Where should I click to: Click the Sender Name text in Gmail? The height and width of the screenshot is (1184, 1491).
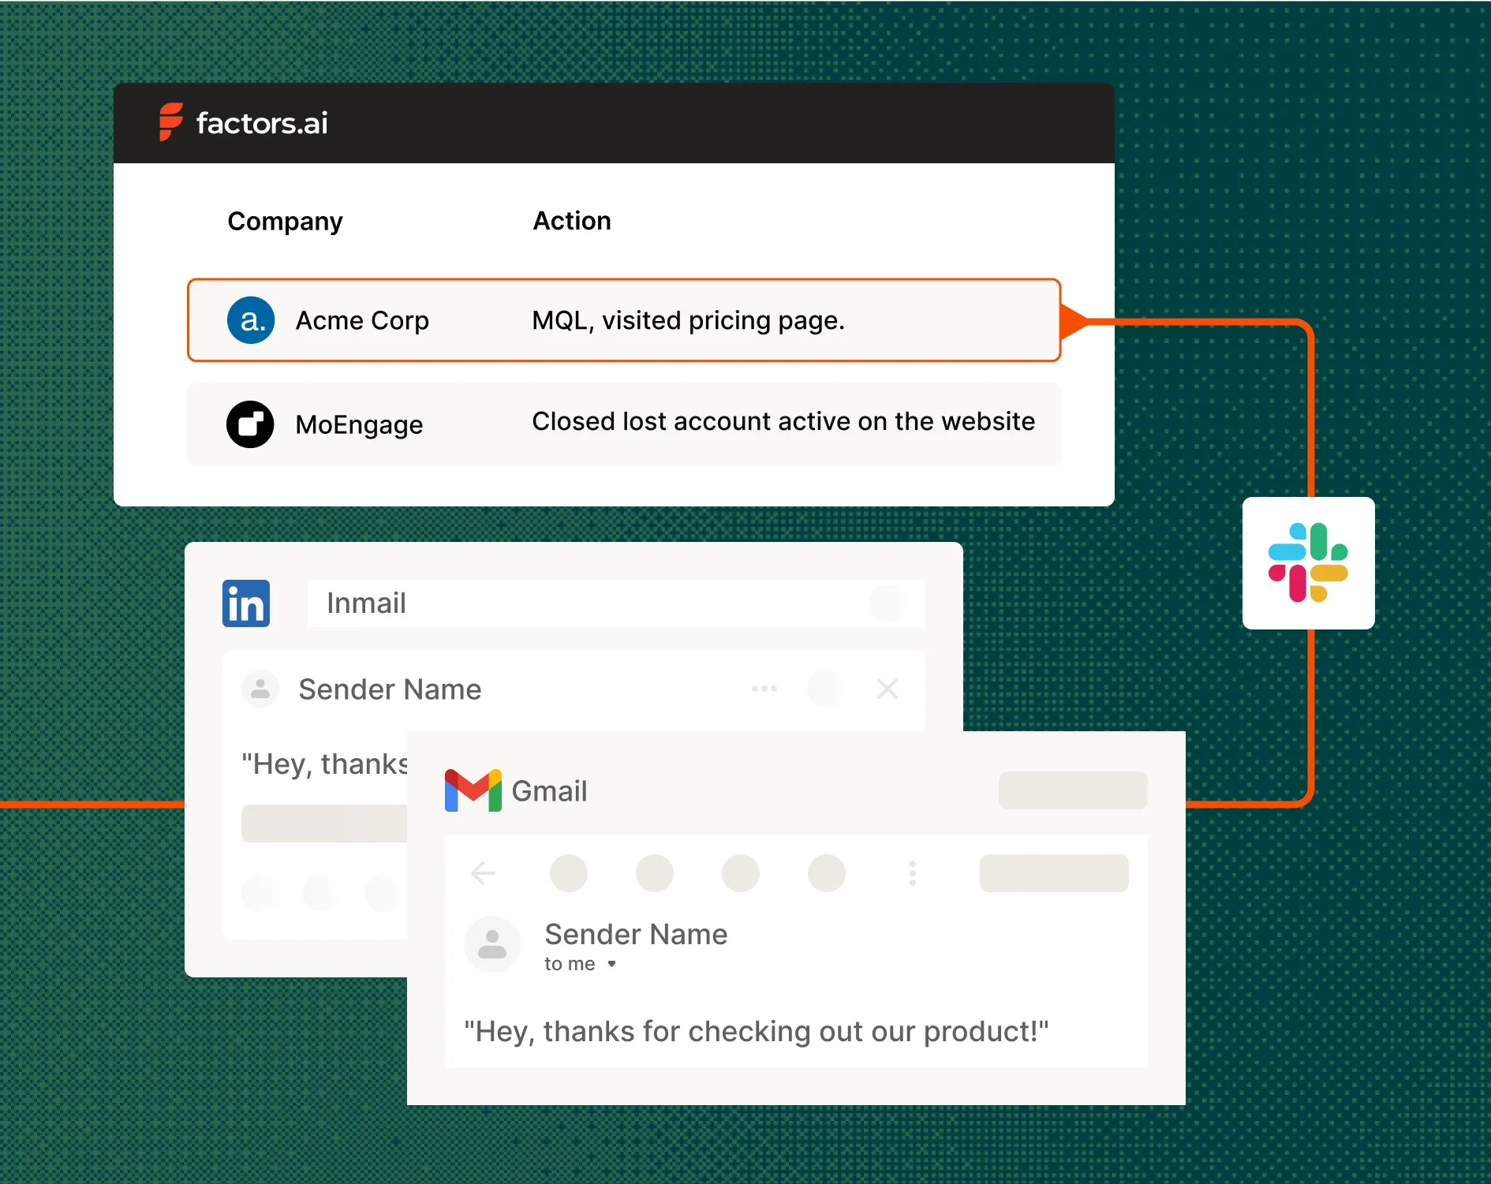click(636, 934)
